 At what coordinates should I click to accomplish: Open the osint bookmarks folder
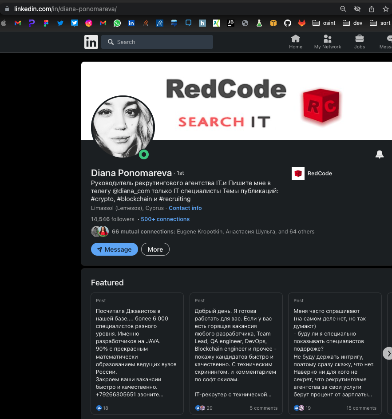click(x=324, y=23)
